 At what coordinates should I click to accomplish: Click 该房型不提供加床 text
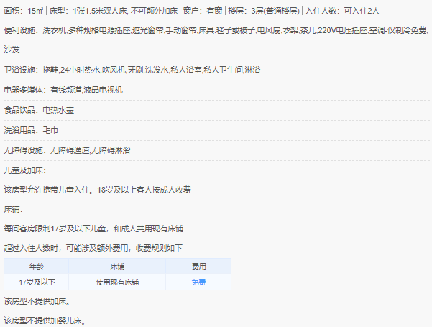(x=37, y=301)
